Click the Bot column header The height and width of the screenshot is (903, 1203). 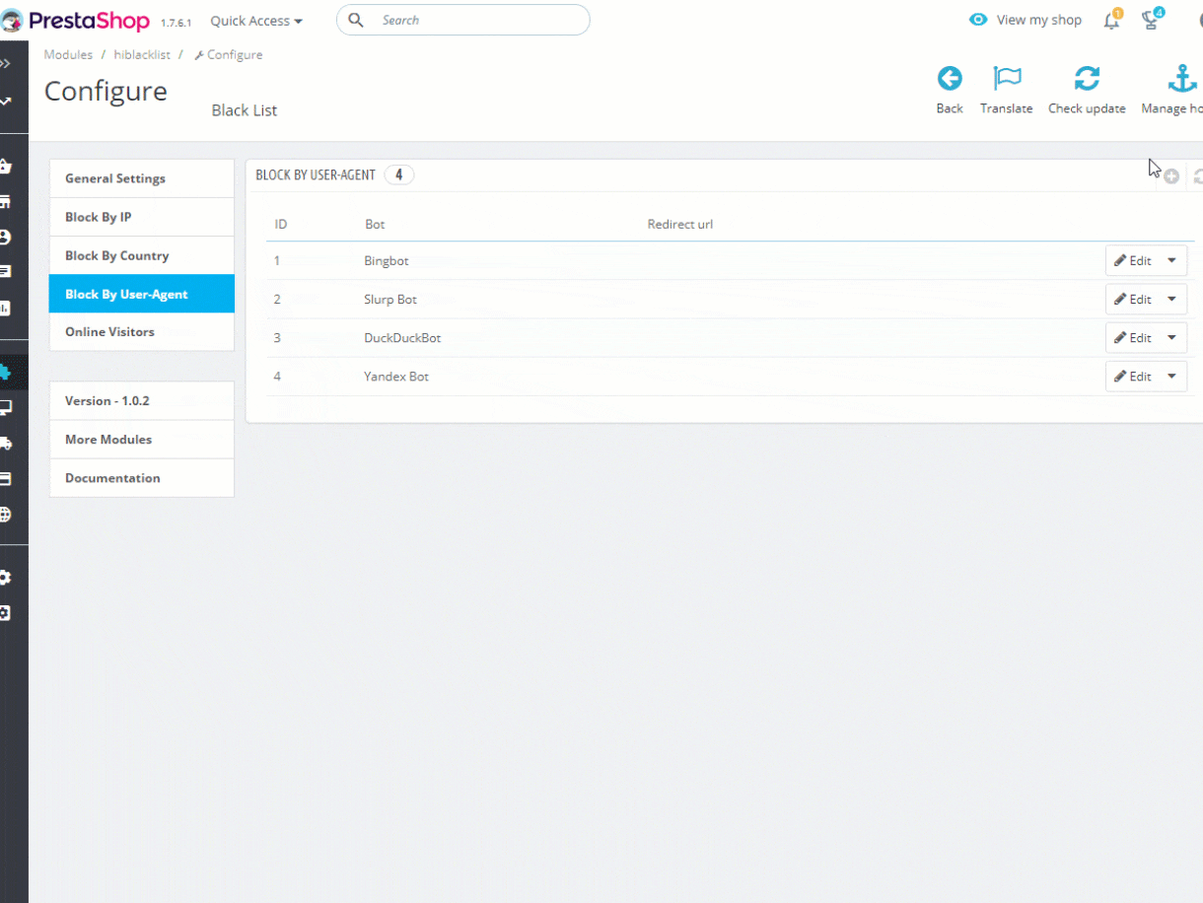[x=375, y=224]
